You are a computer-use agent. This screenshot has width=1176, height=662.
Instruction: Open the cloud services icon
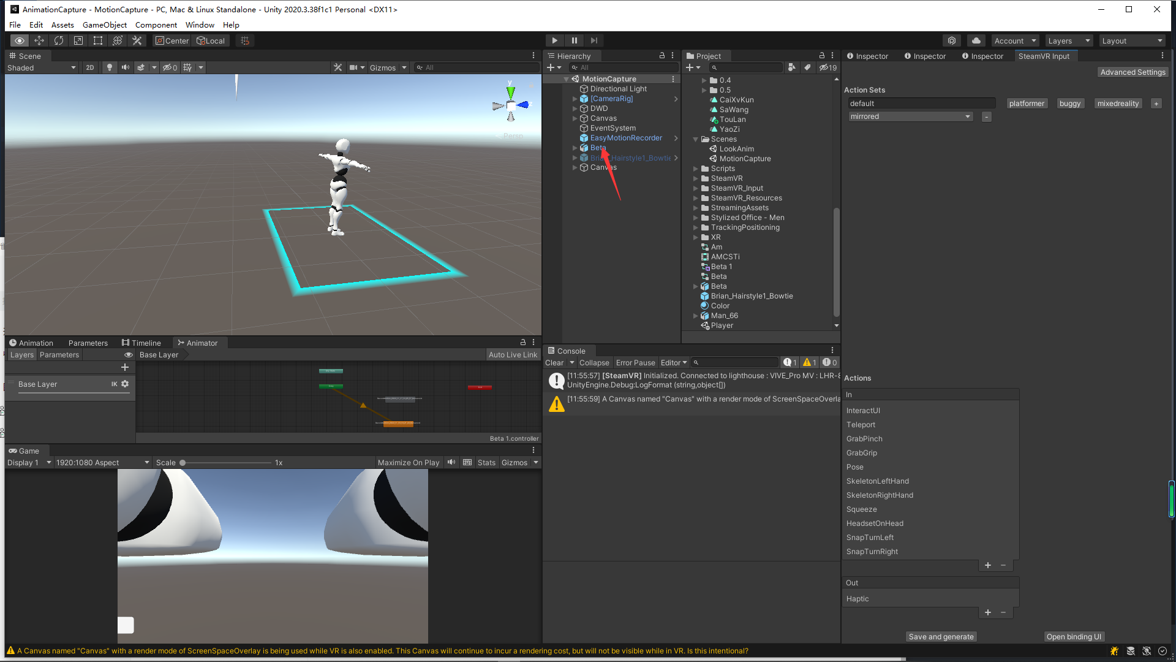click(x=976, y=40)
